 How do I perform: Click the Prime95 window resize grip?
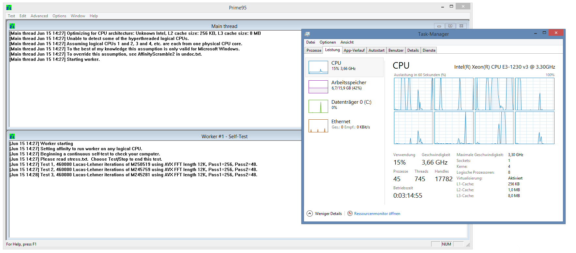(468, 245)
